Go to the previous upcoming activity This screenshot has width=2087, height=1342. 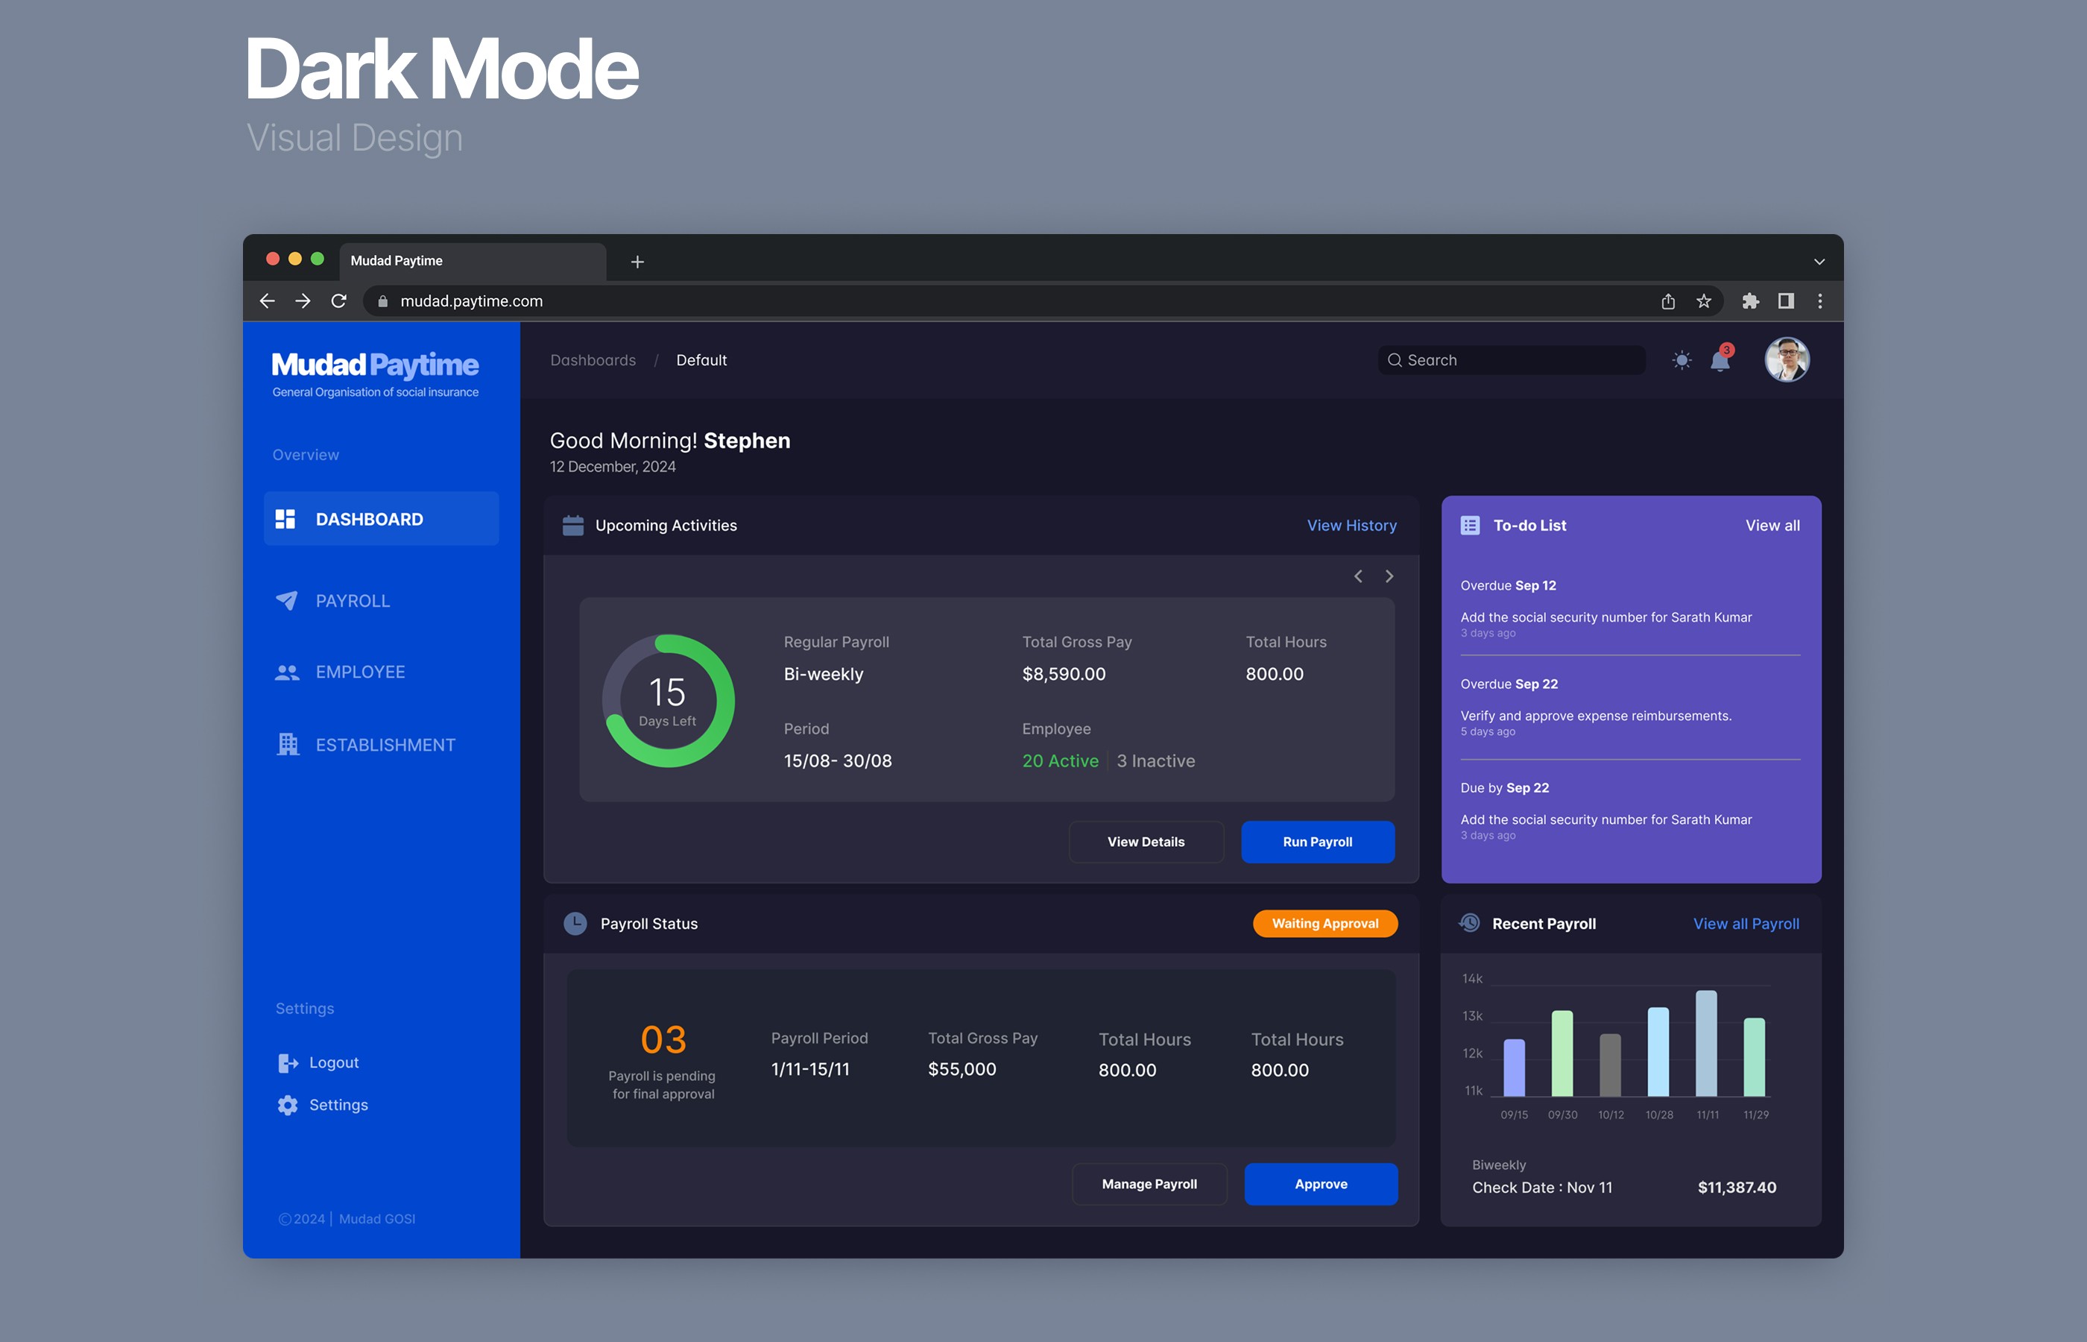click(x=1358, y=577)
